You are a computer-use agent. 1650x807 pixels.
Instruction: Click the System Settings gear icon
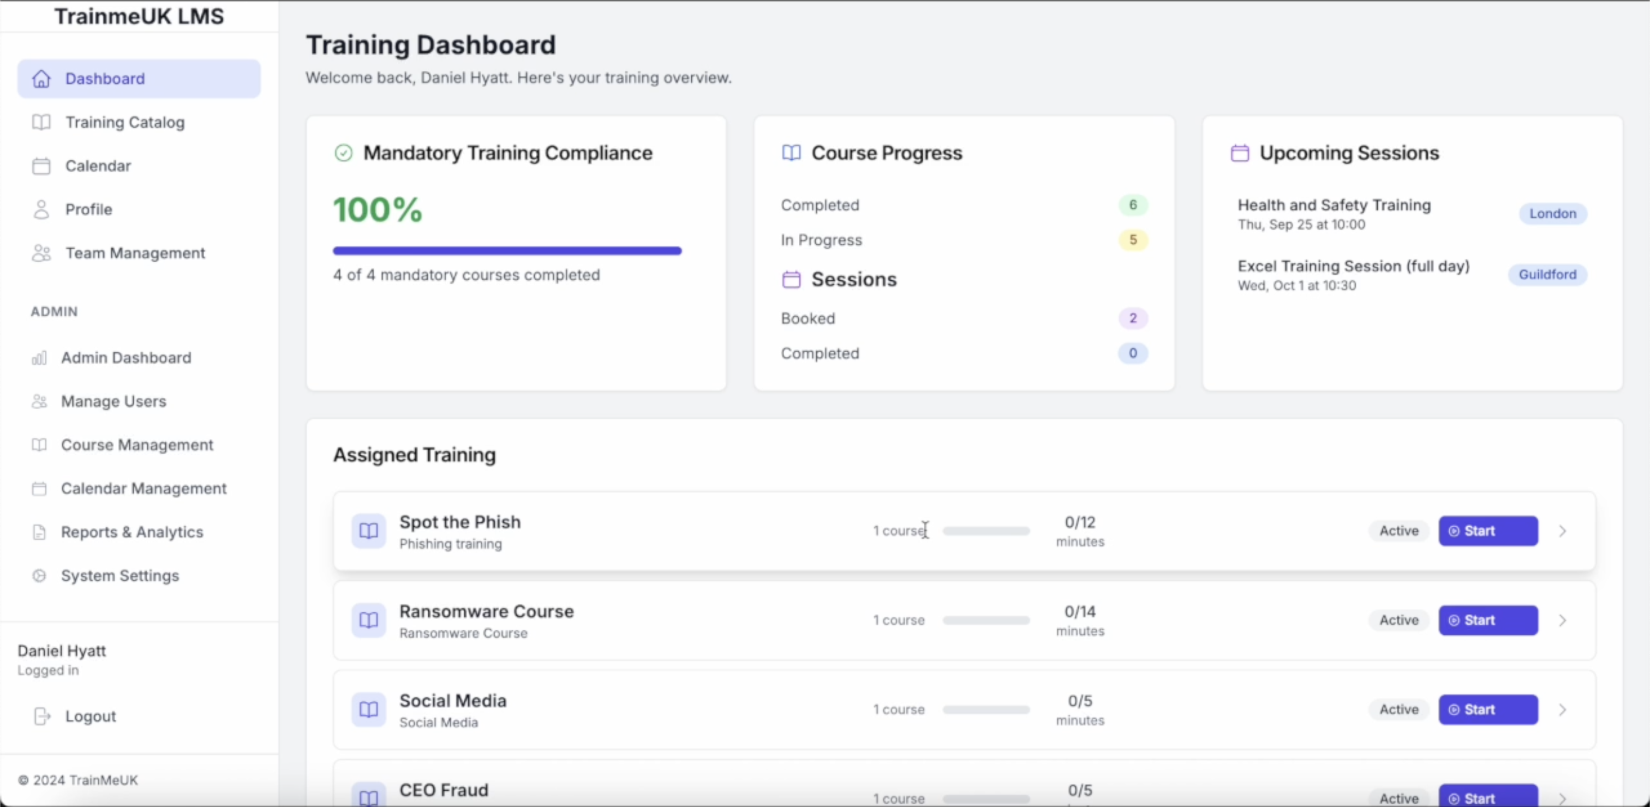click(x=39, y=575)
